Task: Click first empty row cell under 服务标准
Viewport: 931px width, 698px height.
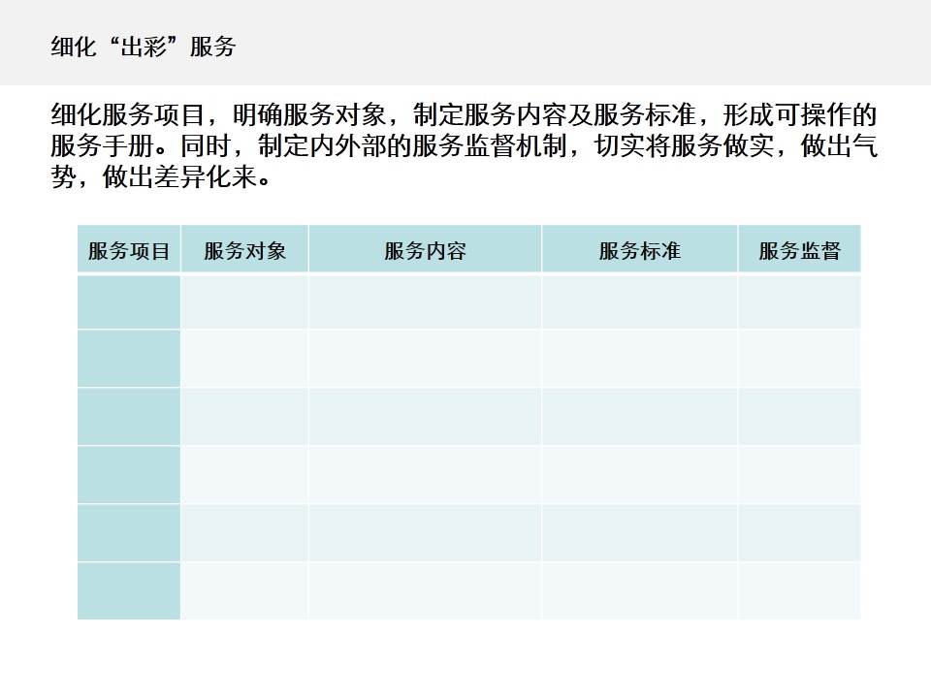Action: (x=639, y=302)
